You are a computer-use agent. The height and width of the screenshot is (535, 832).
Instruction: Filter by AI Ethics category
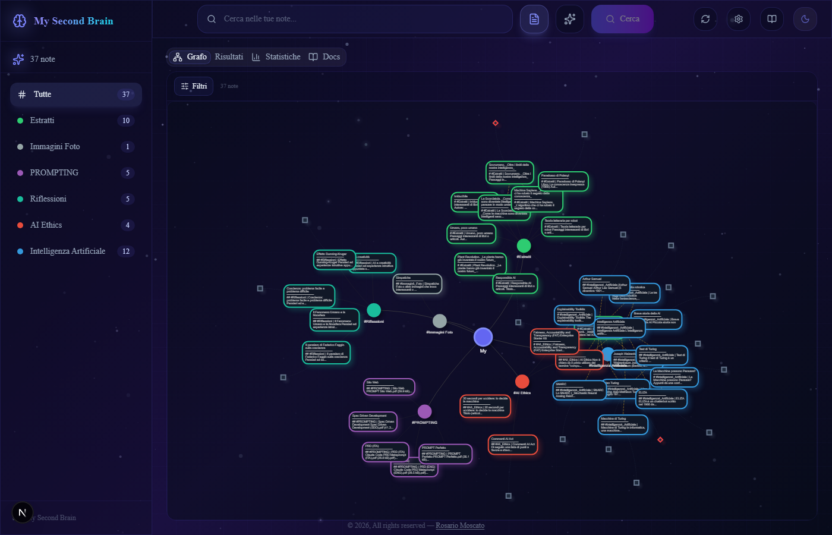76,225
